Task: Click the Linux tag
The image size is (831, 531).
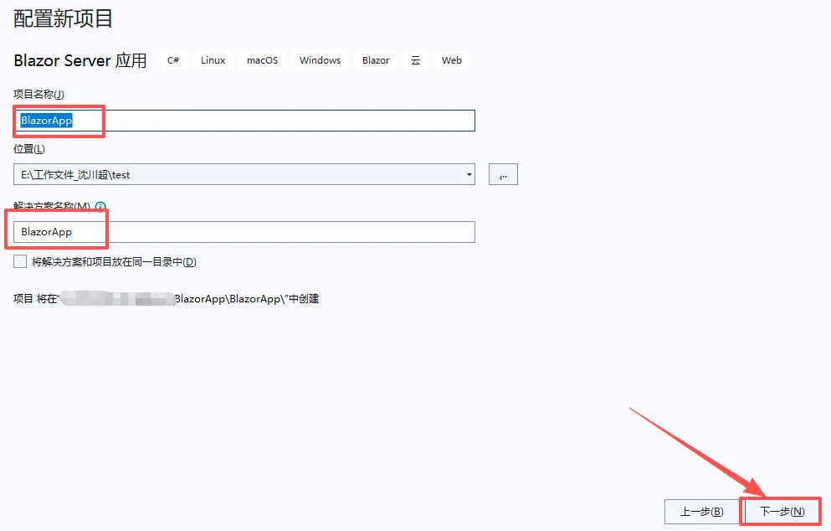Action: pyautogui.click(x=213, y=60)
